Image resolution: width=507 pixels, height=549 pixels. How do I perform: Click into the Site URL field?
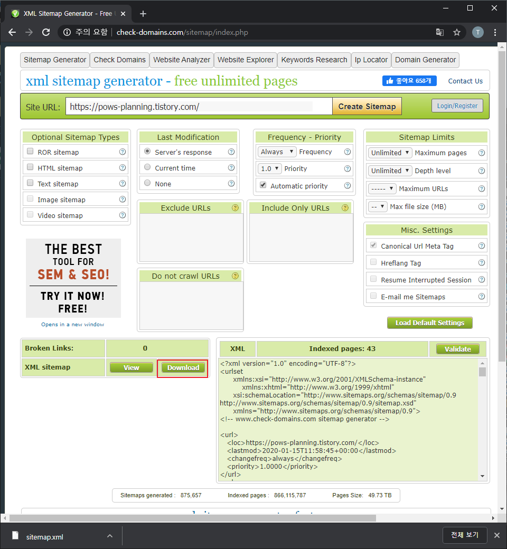click(x=199, y=107)
